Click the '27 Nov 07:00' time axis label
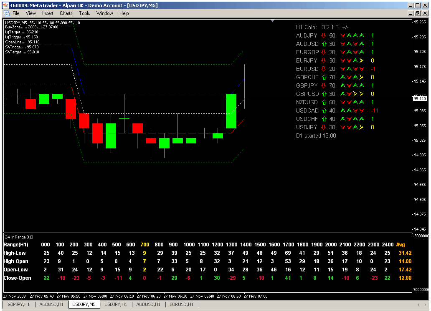The image size is (431, 311). coord(255,296)
